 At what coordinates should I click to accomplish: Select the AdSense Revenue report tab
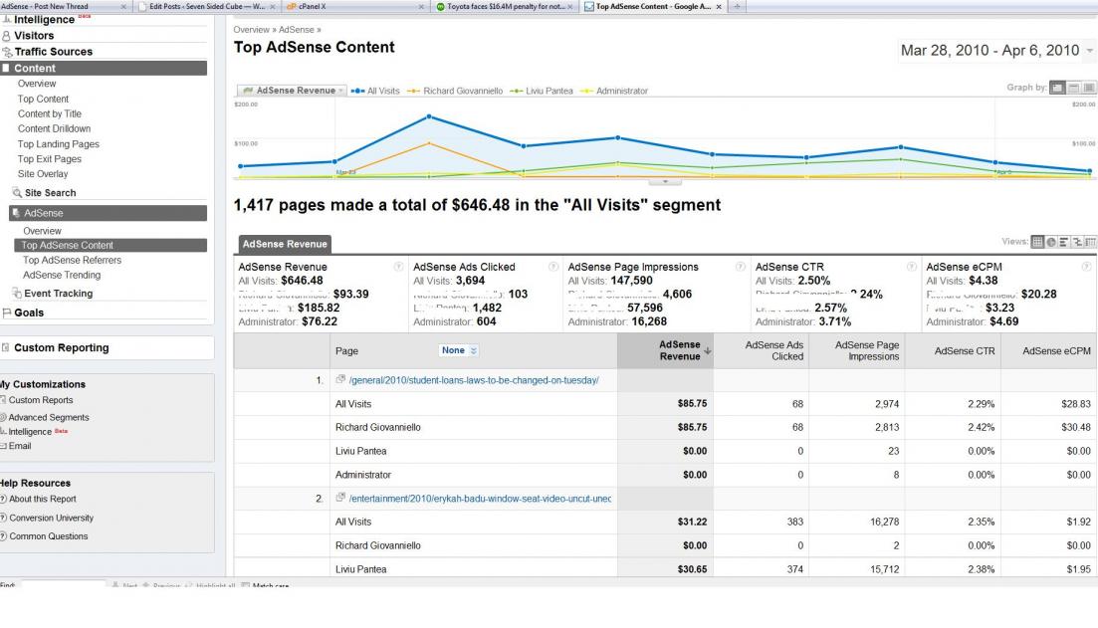pos(285,244)
